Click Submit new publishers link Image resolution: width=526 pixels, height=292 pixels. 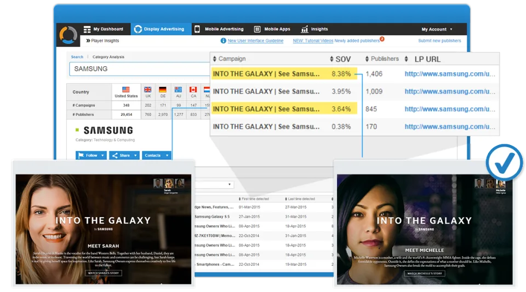[x=439, y=40]
